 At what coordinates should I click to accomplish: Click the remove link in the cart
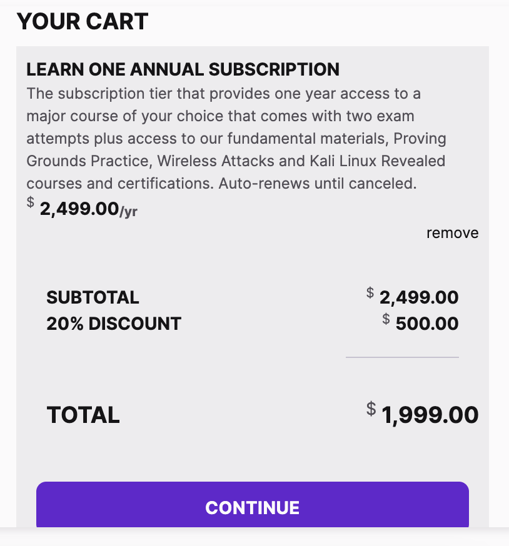click(452, 233)
